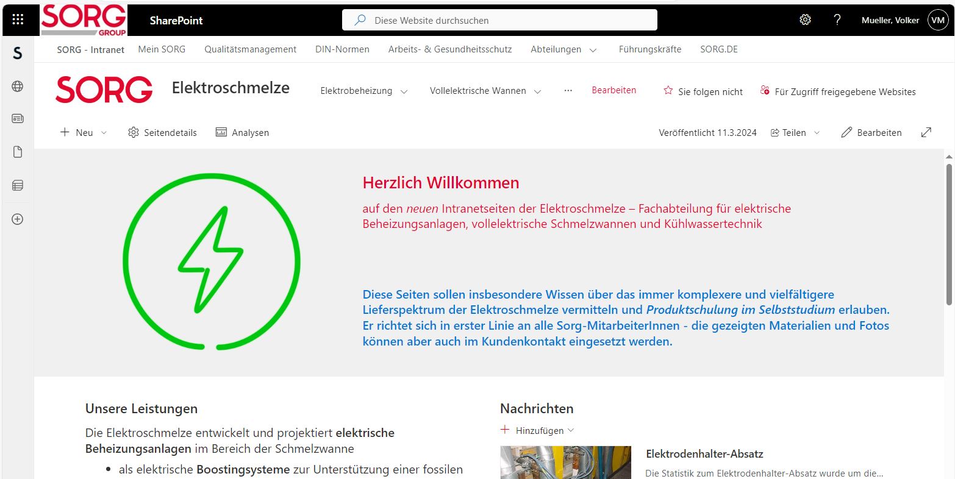Viewport: 955px width, 479px height.
Task: Click the Mueller, Volker user name
Action: click(890, 20)
